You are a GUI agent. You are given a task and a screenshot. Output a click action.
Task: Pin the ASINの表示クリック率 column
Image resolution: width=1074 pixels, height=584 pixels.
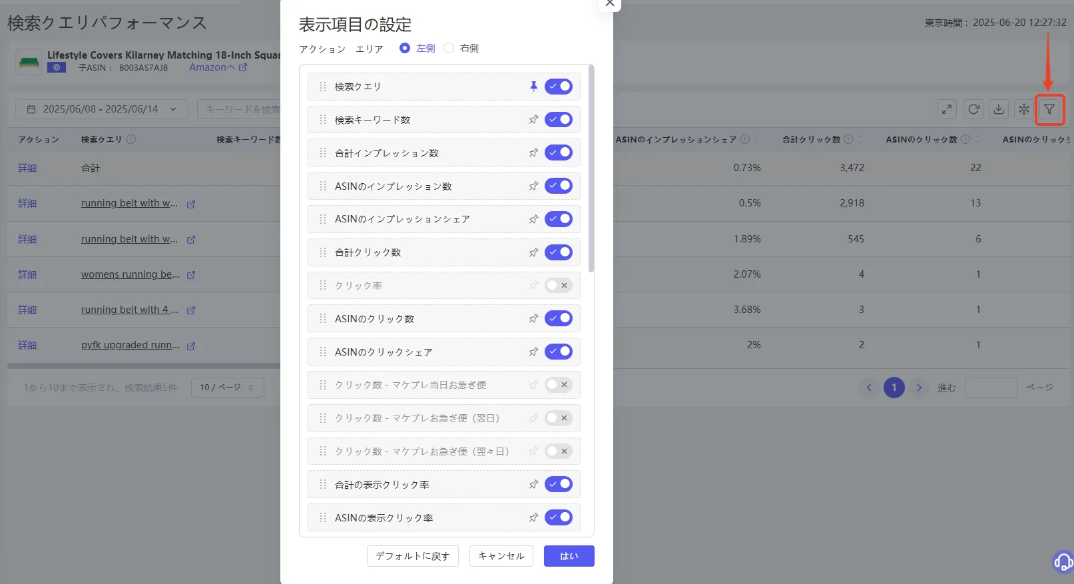pyautogui.click(x=533, y=517)
